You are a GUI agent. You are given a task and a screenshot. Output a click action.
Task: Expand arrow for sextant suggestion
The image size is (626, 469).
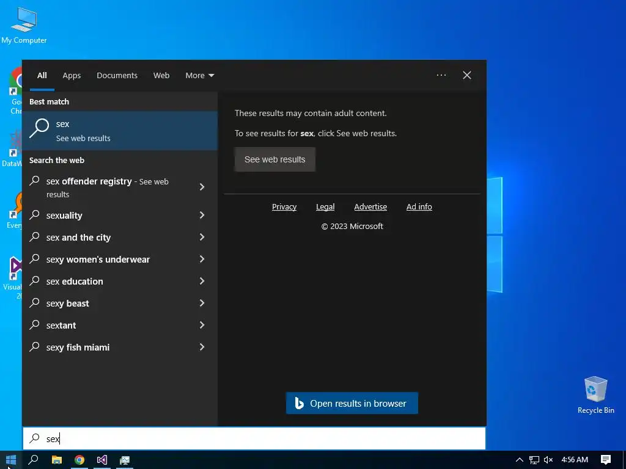(x=202, y=325)
